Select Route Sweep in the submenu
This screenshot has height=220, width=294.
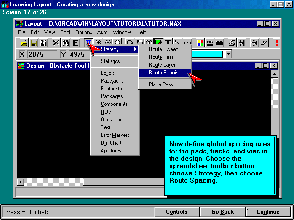[163, 49]
